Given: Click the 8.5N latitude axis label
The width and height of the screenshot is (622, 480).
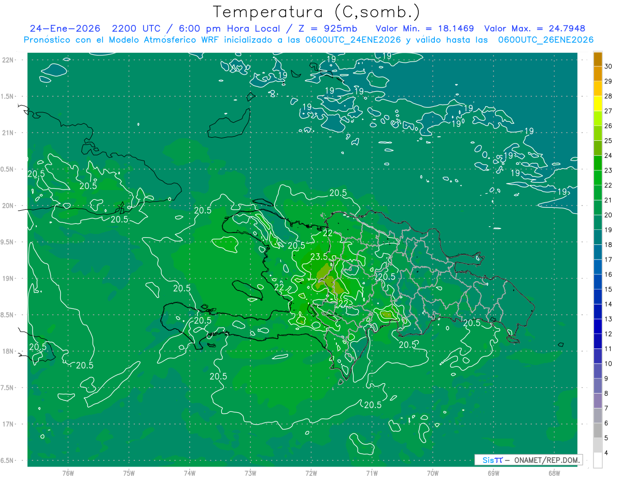Looking at the screenshot, I should tap(8, 315).
